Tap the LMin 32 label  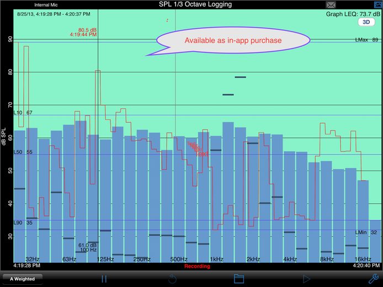point(366,232)
